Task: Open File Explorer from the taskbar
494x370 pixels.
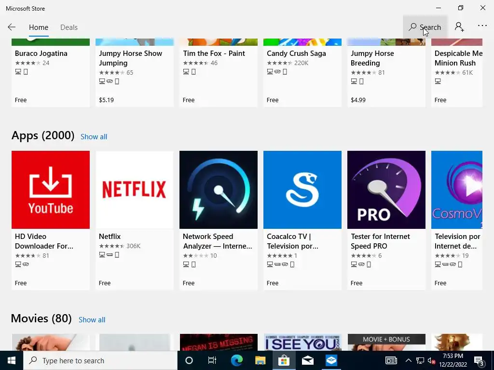Action: tap(260, 360)
